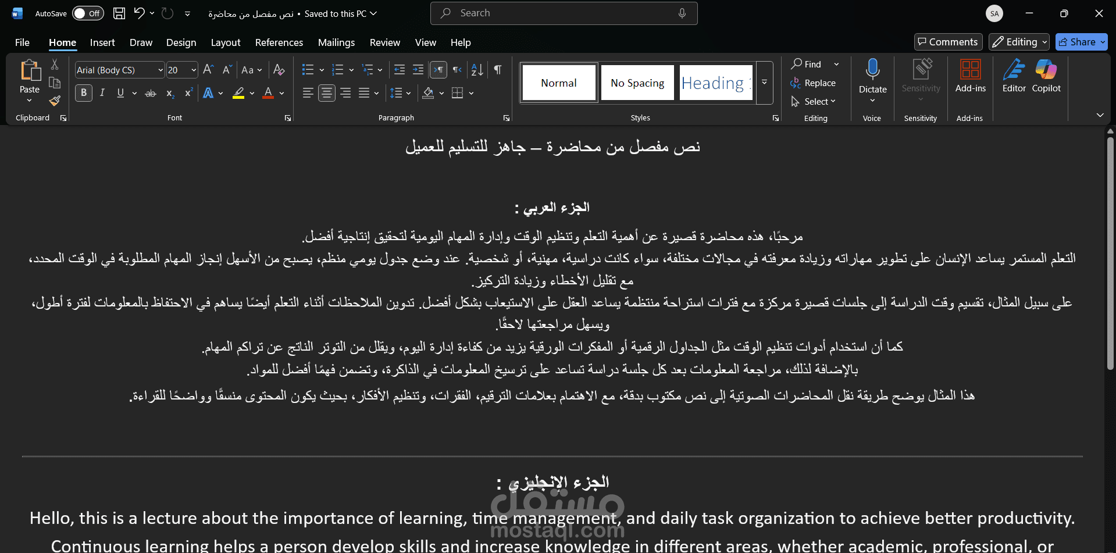Decrease font size

(x=227, y=70)
